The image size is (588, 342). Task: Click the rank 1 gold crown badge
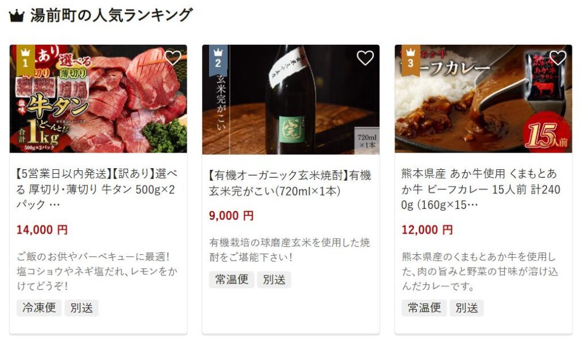tap(25, 60)
